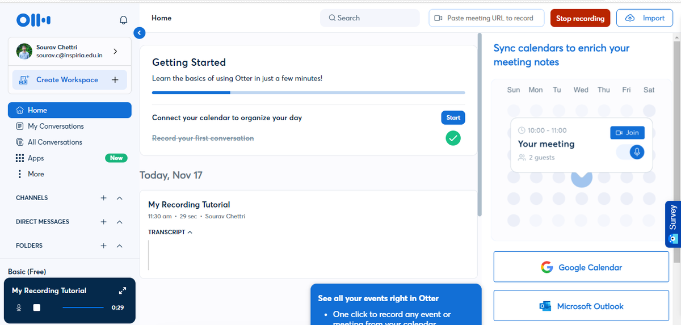
Task: Add a new folder with the plus icon
Action: click(103, 246)
